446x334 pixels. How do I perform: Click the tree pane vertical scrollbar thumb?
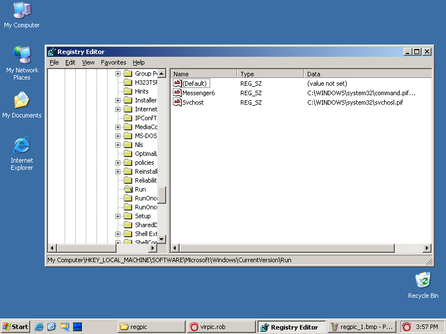click(162, 195)
